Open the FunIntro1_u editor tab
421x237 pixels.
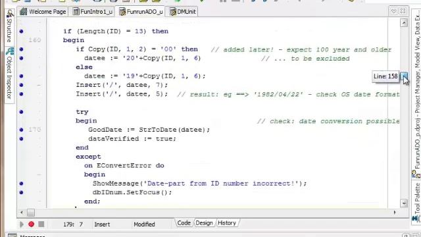(93, 12)
